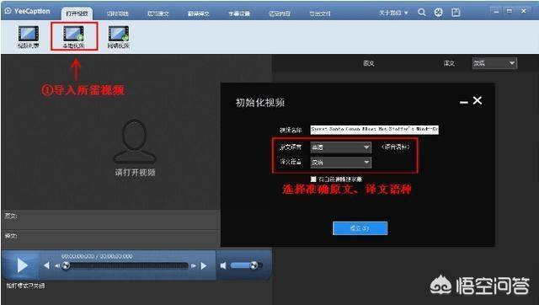Switch to the 翻译译文 tab
Image resolution: width=539 pixels, height=305 pixels.
[x=199, y=13]
